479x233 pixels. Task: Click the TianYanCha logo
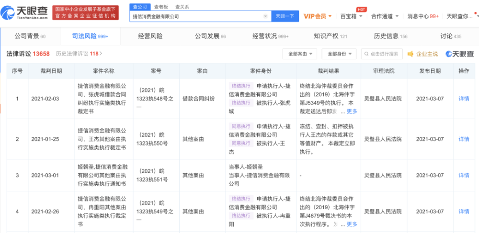(24, 12)
